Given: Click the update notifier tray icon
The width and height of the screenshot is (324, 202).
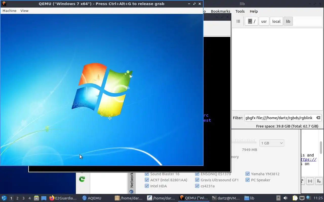Looking at the screenshot, I should pyautogui.click(x=308, y=198).
